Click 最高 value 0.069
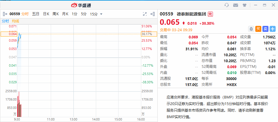This screenshot has width=278, height=122. 193,37
